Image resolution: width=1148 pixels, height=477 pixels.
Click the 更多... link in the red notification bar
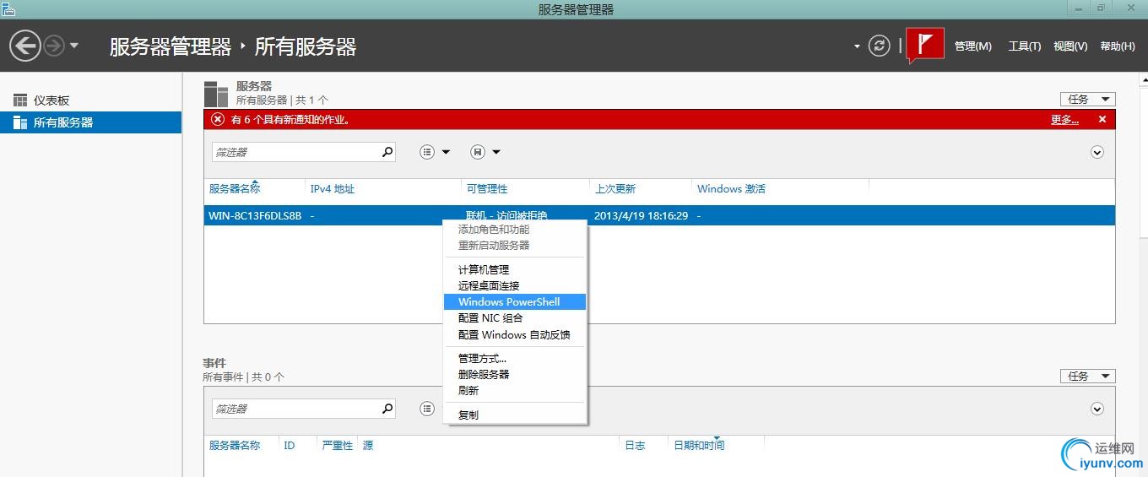coord(1064,120)
